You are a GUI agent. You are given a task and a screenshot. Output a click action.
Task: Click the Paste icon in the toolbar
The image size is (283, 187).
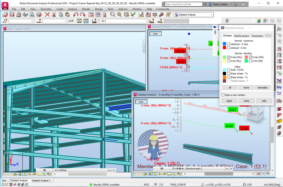(x=67, y=15)
